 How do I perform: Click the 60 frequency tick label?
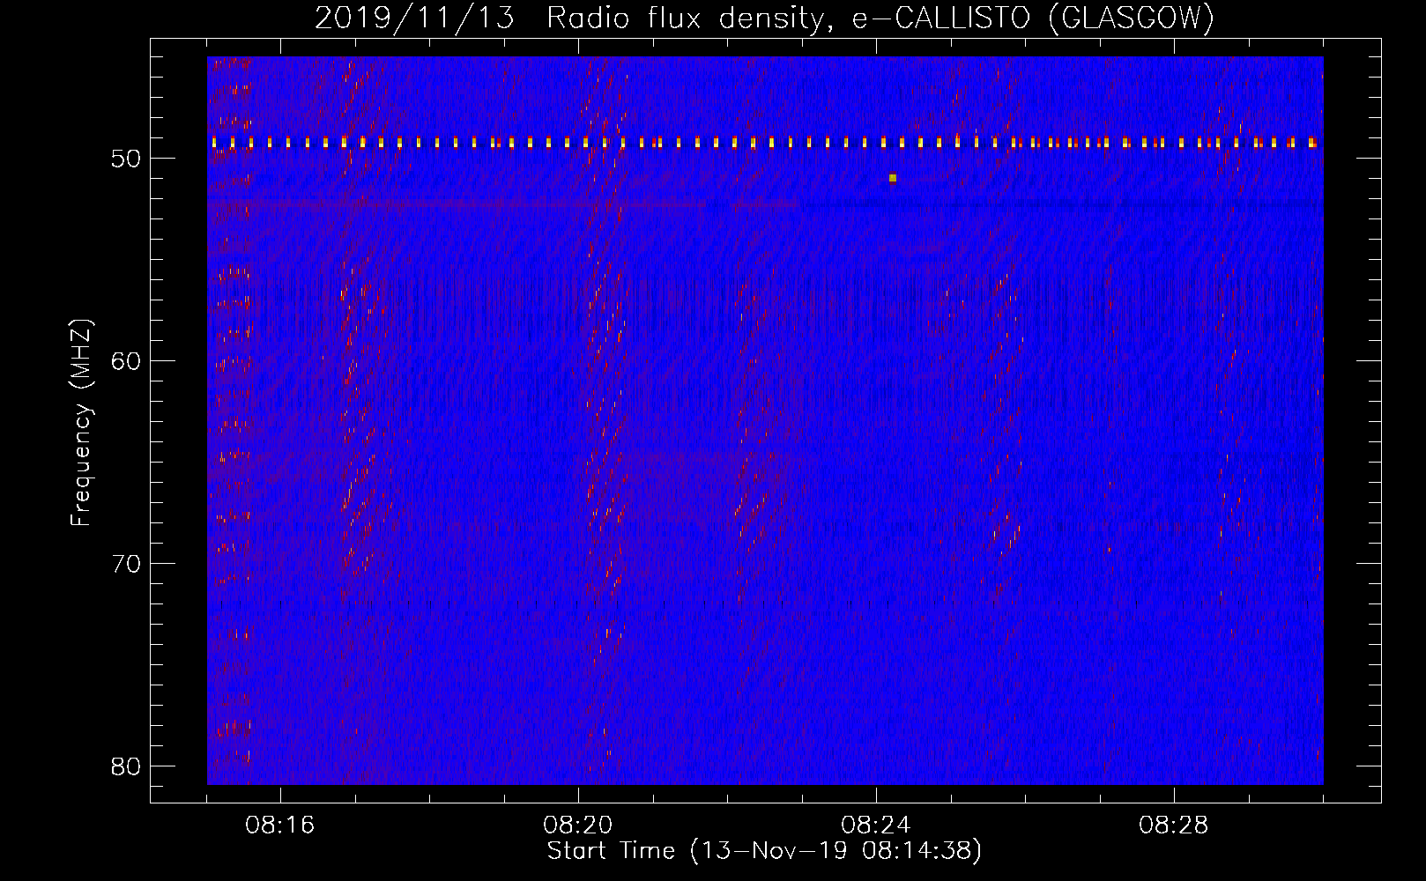pyautogui.click(x=127, y=361)
